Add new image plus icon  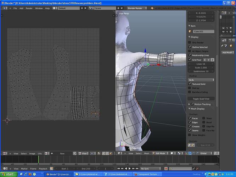52,153
